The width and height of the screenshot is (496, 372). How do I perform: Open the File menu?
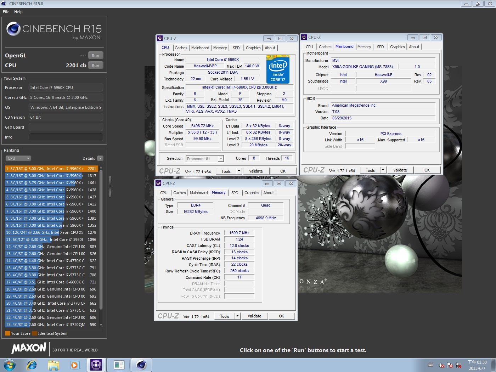click(6, 12)
